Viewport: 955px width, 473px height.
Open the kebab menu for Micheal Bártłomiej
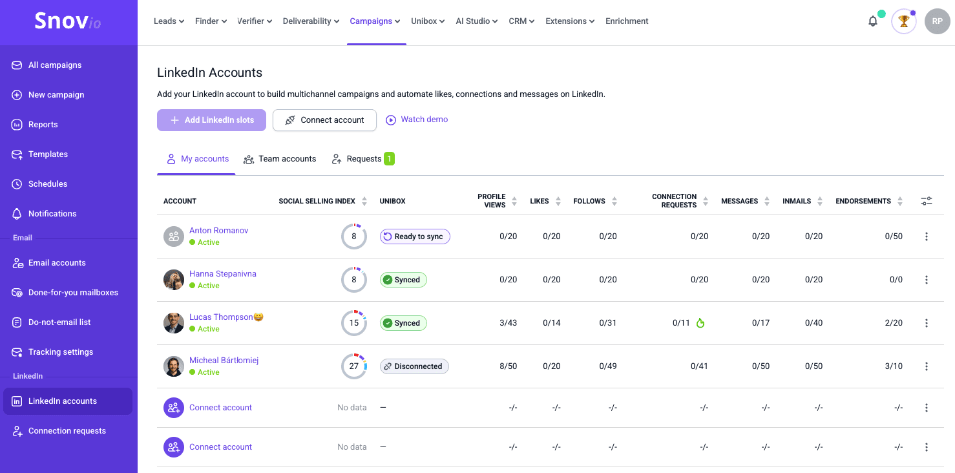tap(927, 366)
